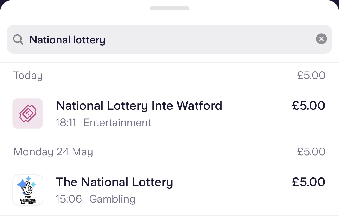Tap Today's £5.00 daily total
Screen dimensions: 339x217
coord(311,75)
